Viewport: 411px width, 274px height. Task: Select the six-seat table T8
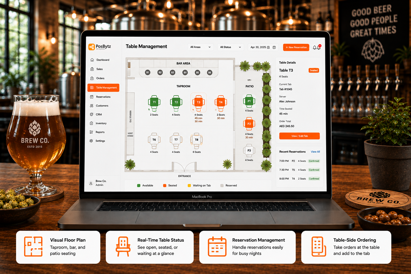197,140
